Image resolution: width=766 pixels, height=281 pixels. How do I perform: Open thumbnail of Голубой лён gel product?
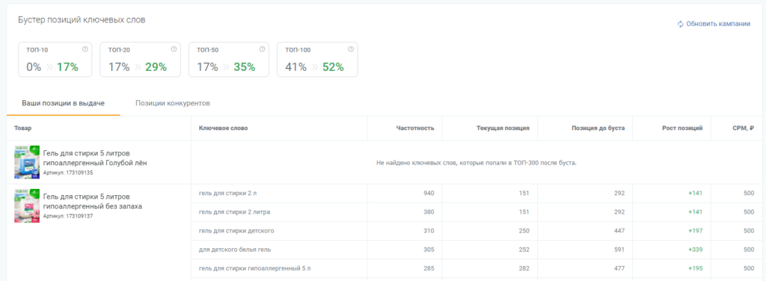(27, 162)
